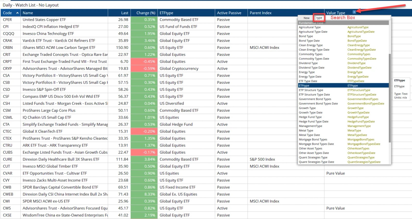Click the Last column header
Viewport: 412px width, 219px height.
point(119,13)
